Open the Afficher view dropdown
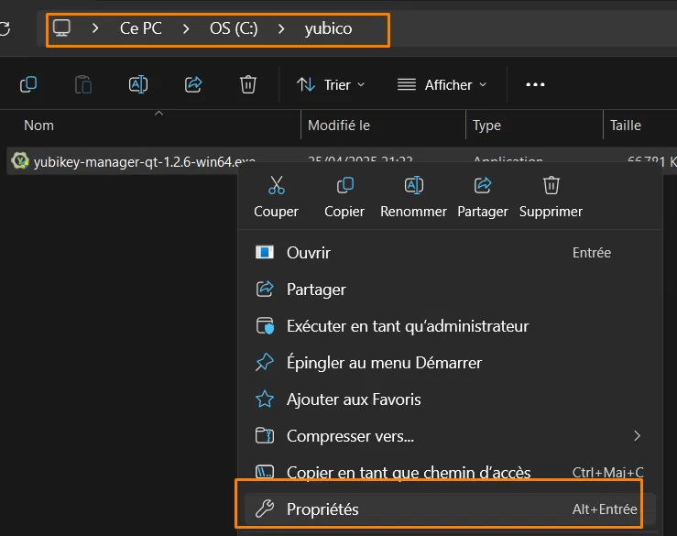677x536 pixels. tap(442, 84)
